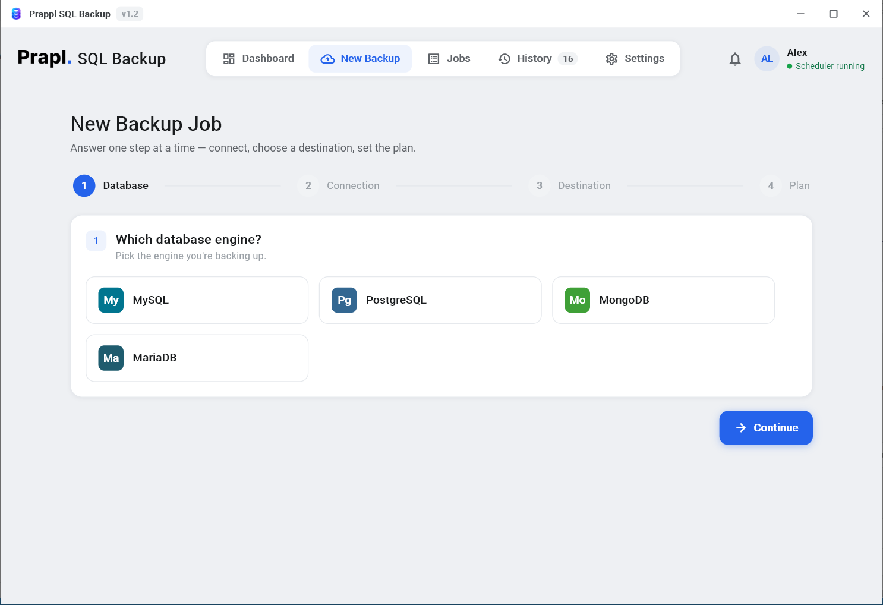Screen dimensions: 883x605
Task: Open the AL user avatar
Action: click(x=767, y=59)
